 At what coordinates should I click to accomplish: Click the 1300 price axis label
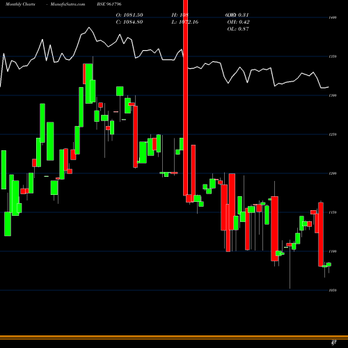[333, 95]
